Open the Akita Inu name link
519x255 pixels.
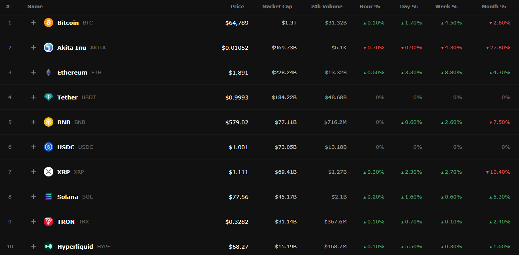[71, 48]
